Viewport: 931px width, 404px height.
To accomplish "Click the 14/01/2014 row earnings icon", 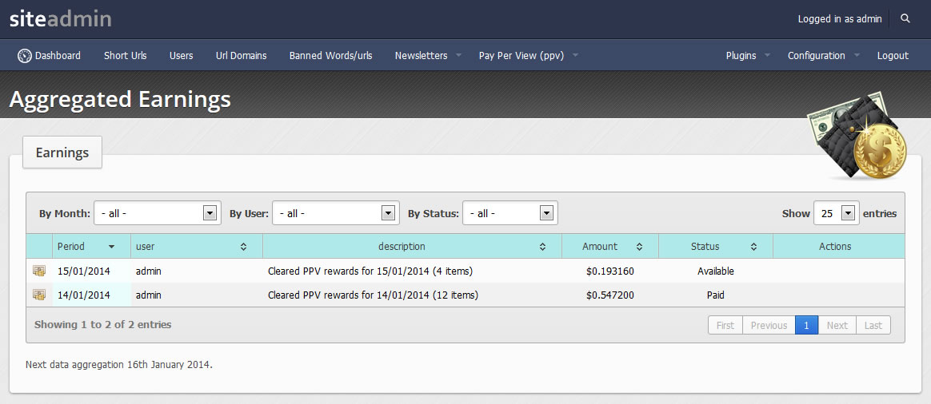I will click(x=39, y=295).
